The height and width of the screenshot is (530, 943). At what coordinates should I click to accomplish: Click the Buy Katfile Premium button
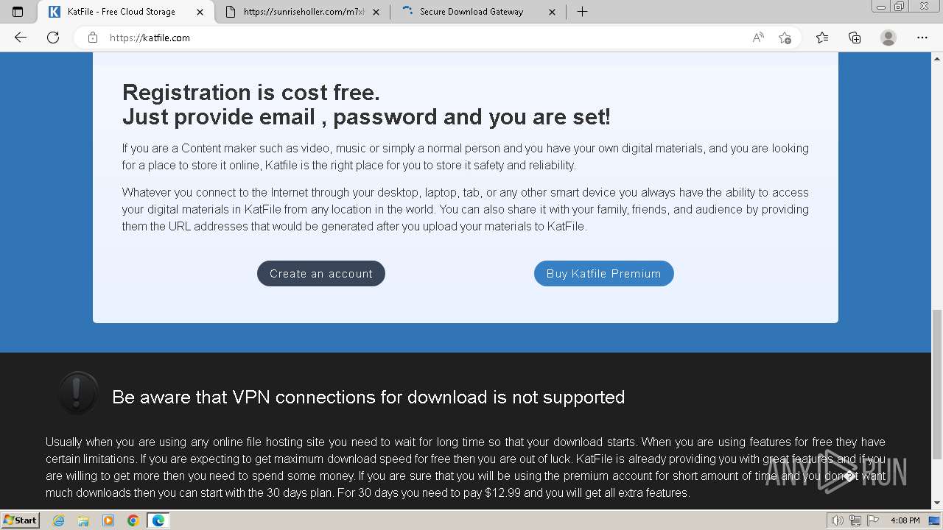pyautogui.click(x=603, y=273)
